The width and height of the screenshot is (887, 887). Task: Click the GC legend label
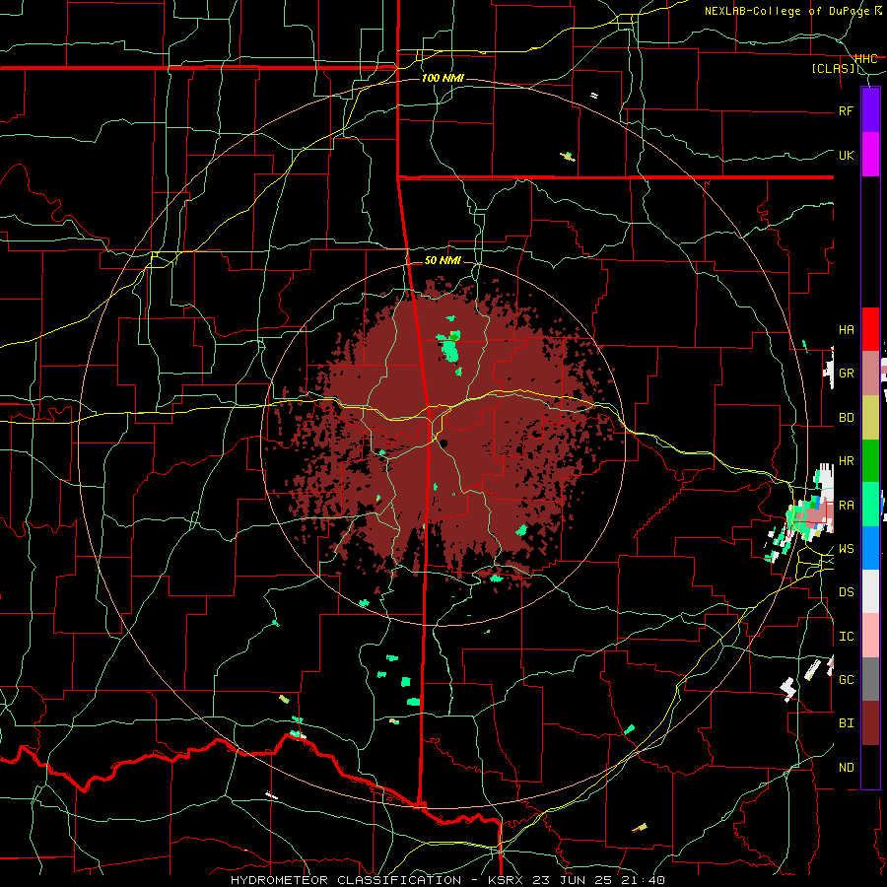pyautogui.click(x=846, y=680)
